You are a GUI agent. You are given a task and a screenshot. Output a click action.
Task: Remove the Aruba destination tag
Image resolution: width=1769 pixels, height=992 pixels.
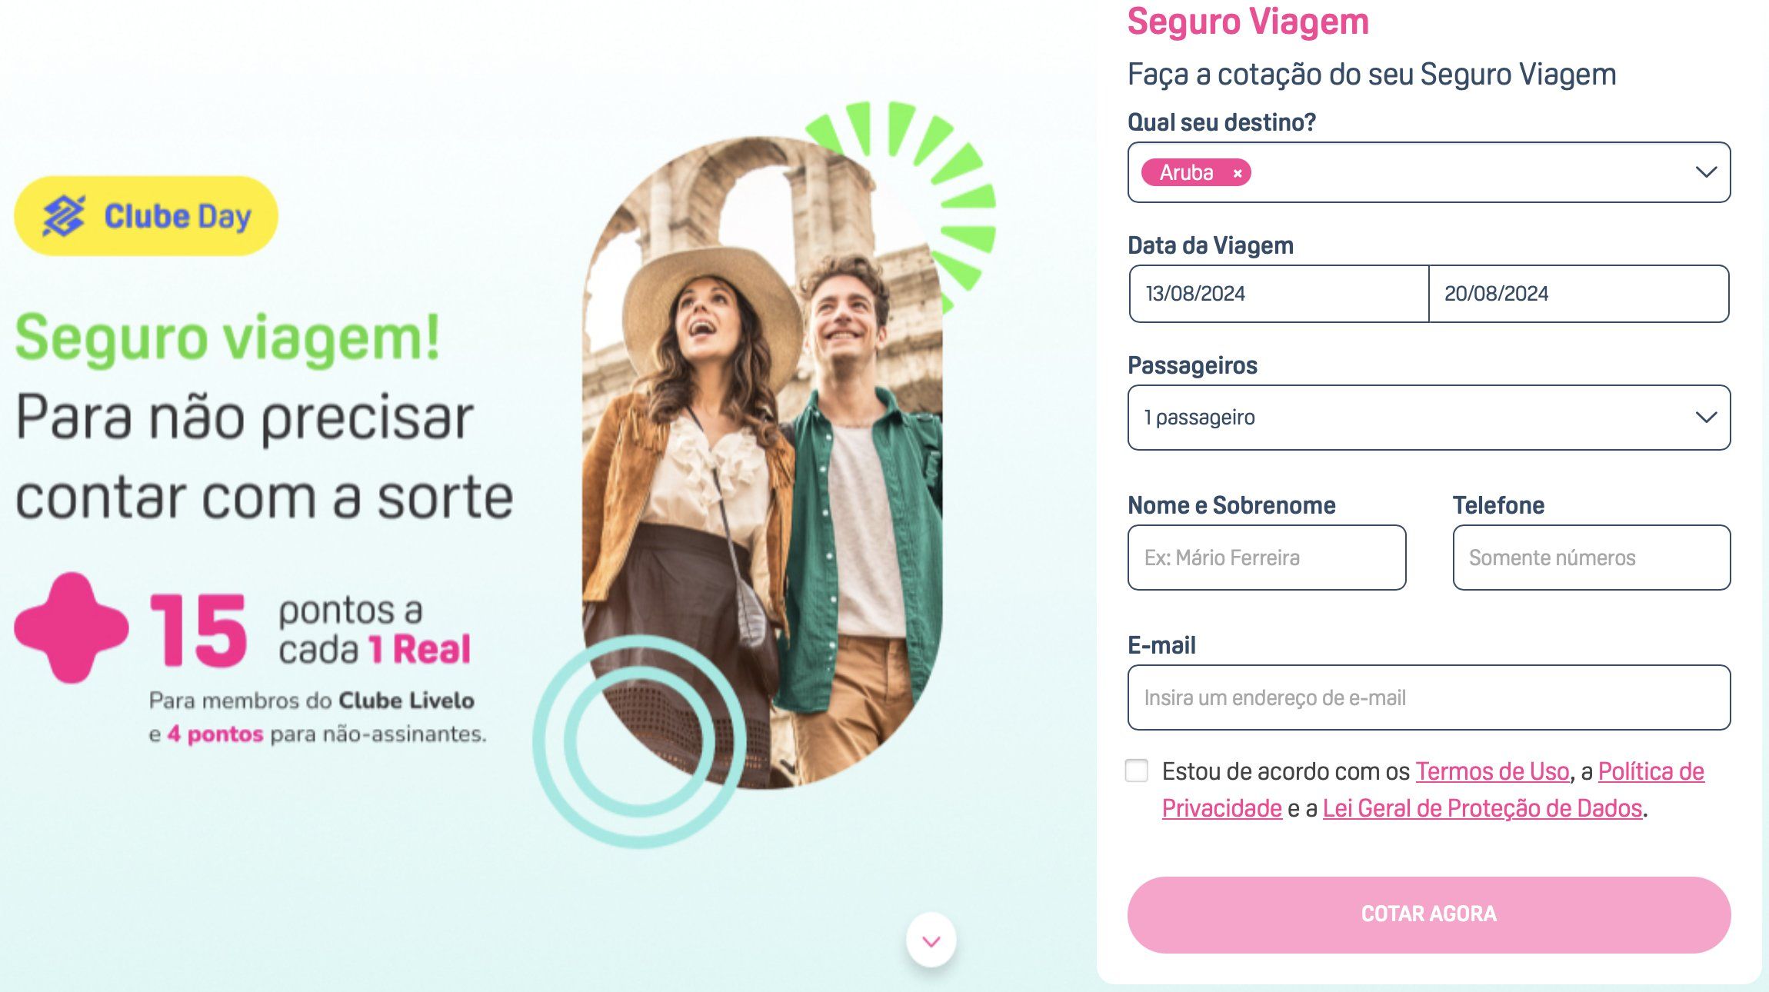coord(1238,173)
